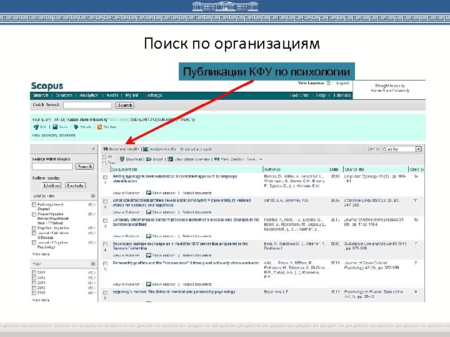The height and width of the screenshot is (337, 450).
Task: Click the profile icon next to the user name
Action: (x=329, y=83)
